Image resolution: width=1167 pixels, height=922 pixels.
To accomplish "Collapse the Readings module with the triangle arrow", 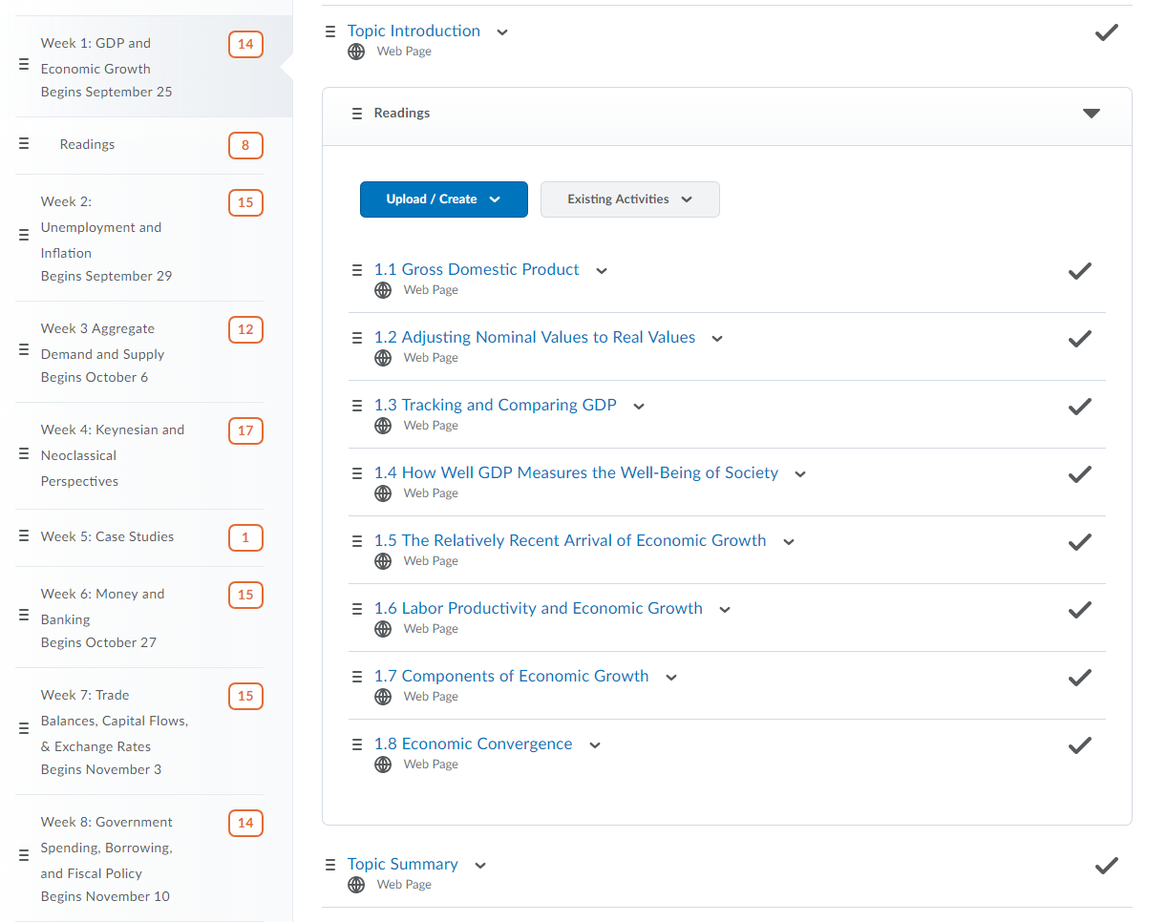I will tap(1091, 114).
